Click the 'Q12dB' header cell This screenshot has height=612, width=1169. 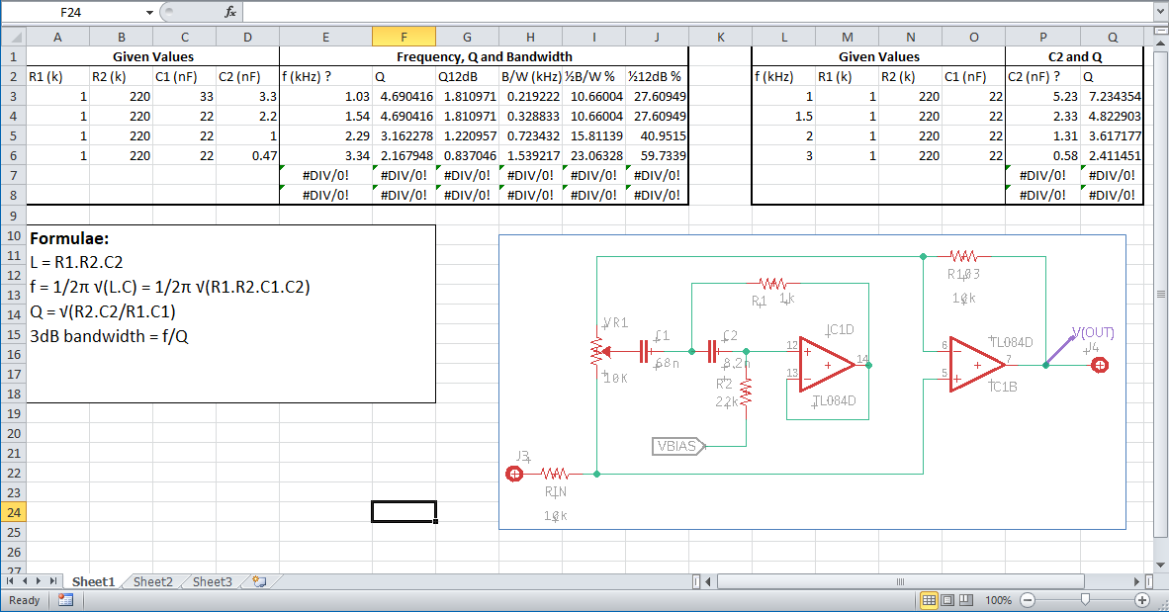tap(467, 77)
